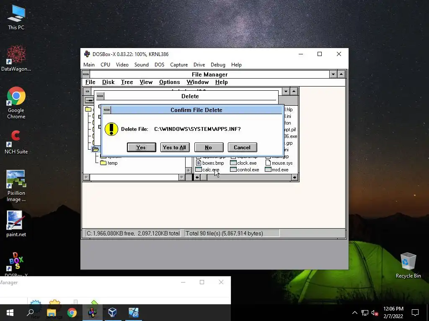The height and width of the screenshot is (321, 429).
Task: Open File Manager's File menu
Action: coord(90,82)
